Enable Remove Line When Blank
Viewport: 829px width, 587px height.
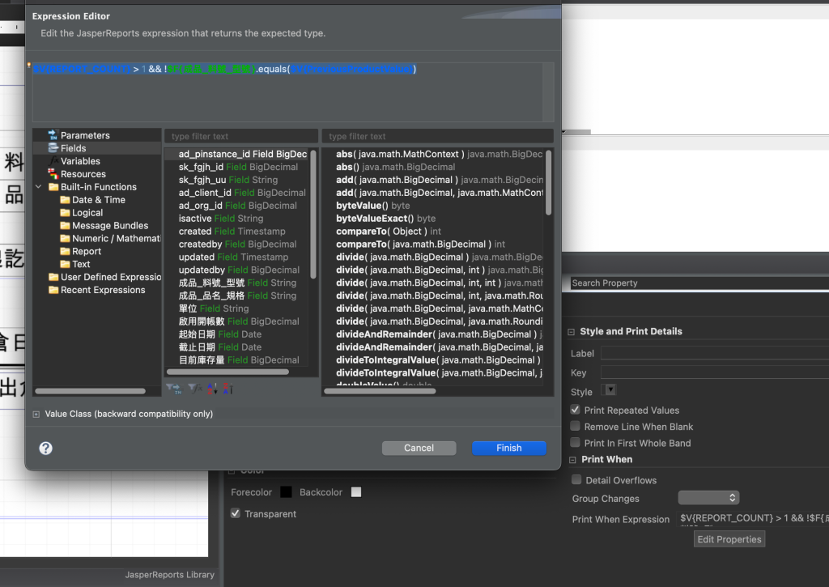[576, 427]
